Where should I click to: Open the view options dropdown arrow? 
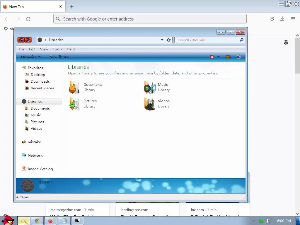pos(218,57)
